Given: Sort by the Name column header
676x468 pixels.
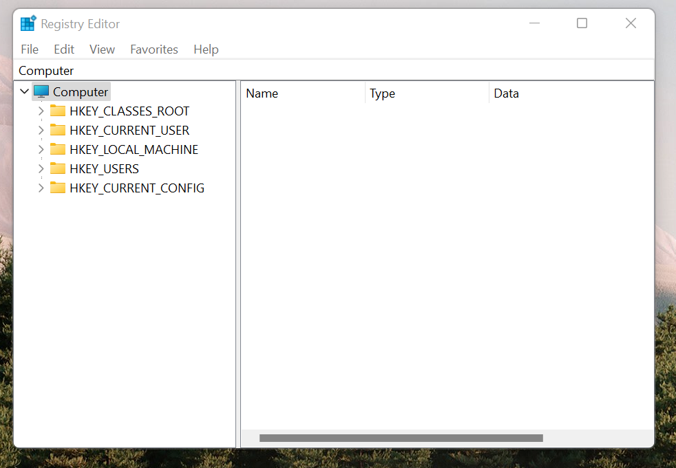Looking at the screenshot, I should [304, 93].
